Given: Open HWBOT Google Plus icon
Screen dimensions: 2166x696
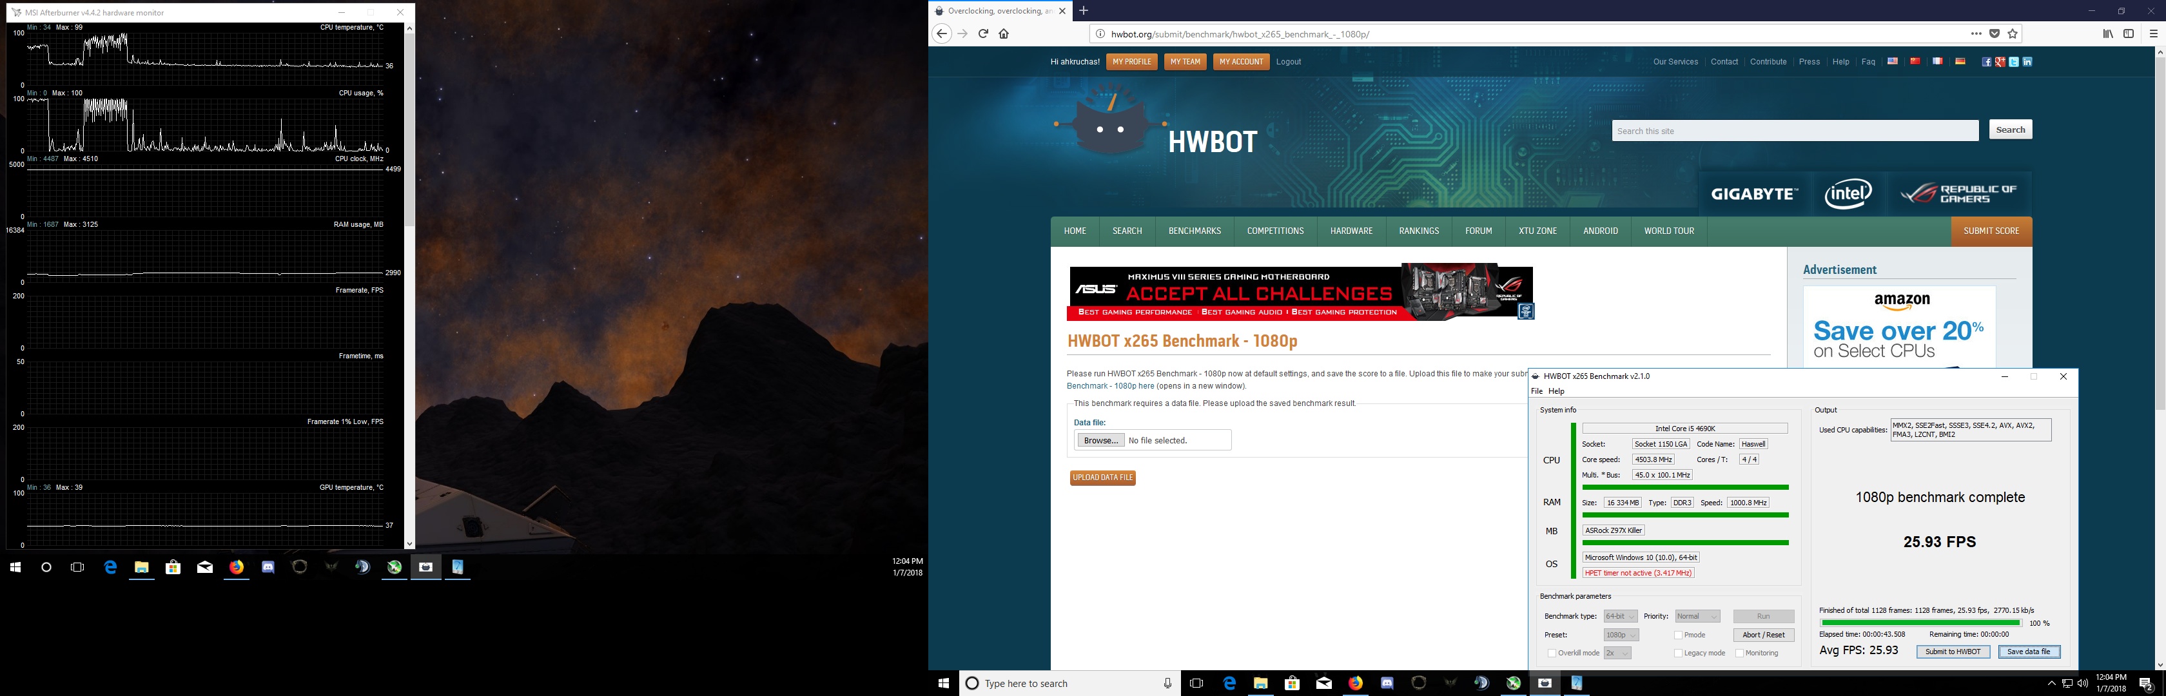Looking at the screenshot, I should [2000, 61].
